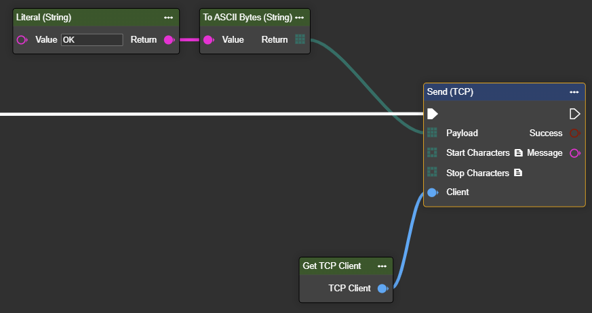
Task: Click the default value icon beside Start Characters
Action: click(x=519, y=153)
